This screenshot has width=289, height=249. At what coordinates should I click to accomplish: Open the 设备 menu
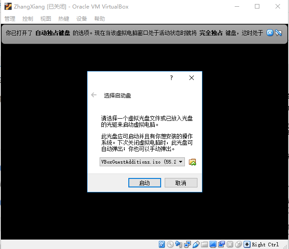[82, 18]
